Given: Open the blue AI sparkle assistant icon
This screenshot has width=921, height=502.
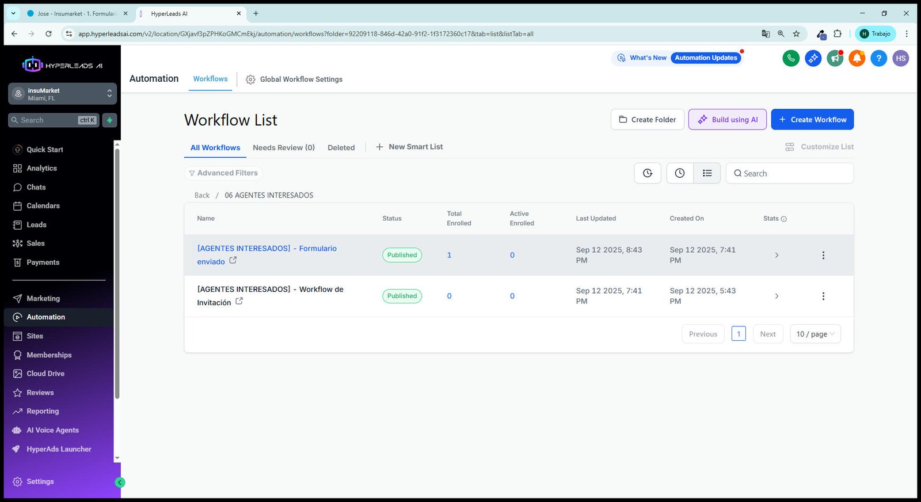Looking at the screenshot, I should point(813,58).
